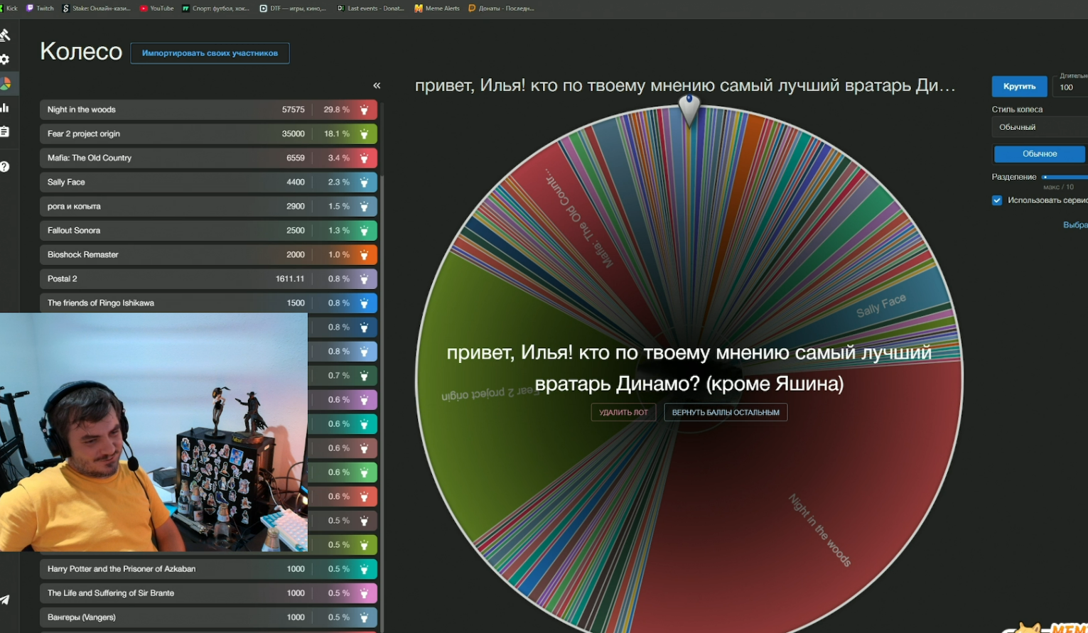Click trophy icon on Postal 2 row
This screenshot has height=633, width=1088.
(x=364, y=278)
